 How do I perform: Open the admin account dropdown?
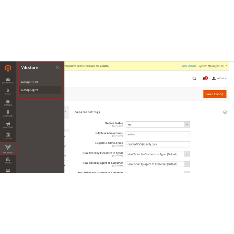[x=219, y=78]
